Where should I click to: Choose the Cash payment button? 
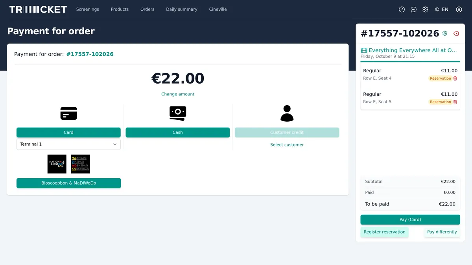click(x=178, y=132)
